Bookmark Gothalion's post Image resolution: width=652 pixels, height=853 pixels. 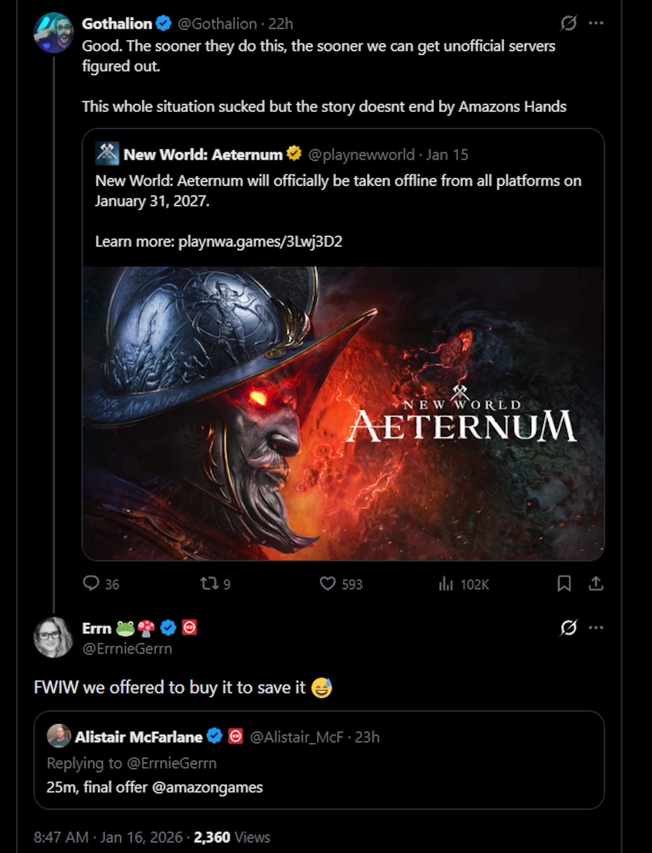point(564,583)
